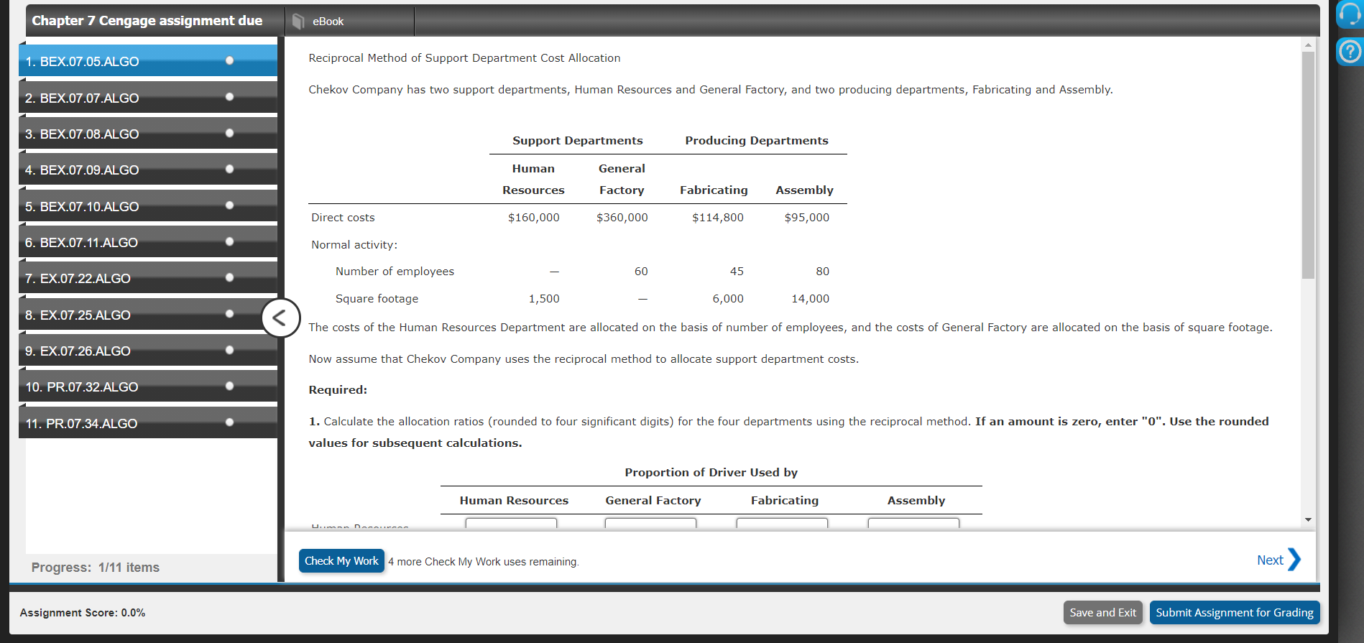Submit Assignment for Grading
The width and height of the screenshot is (1364, 643).
point(1235,613)
